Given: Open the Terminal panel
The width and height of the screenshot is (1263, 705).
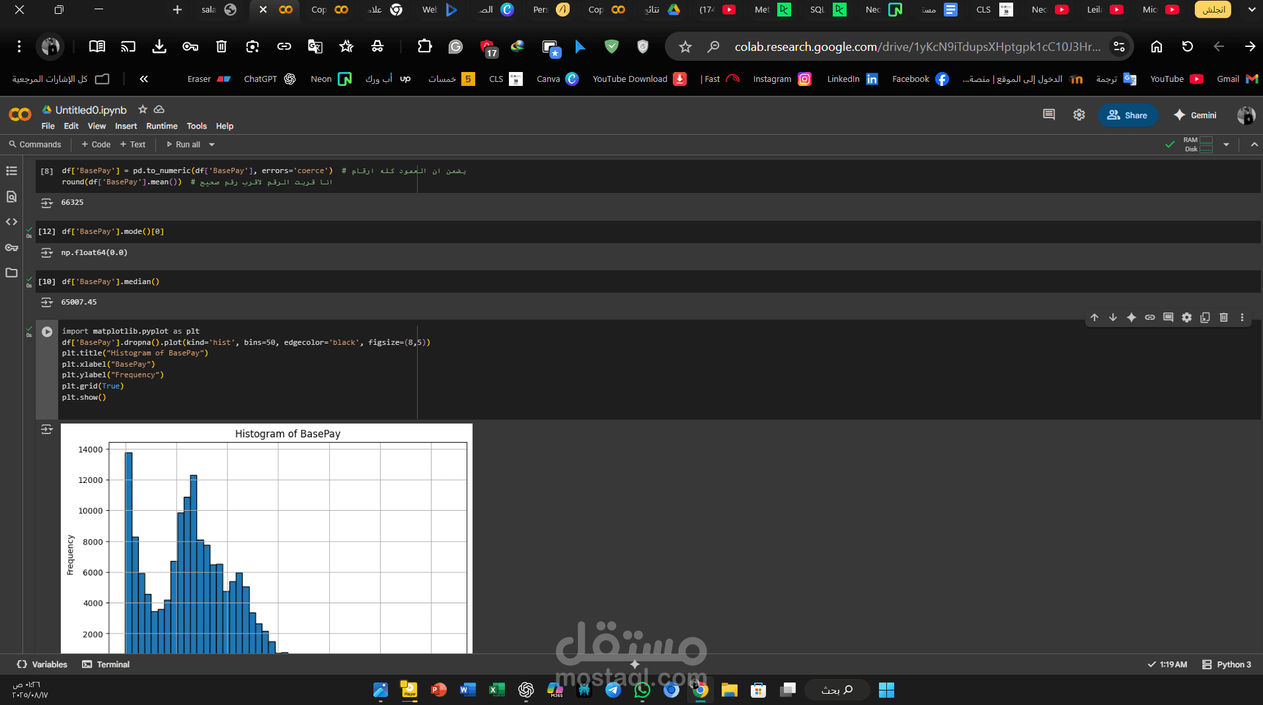Looking at the screenshot, I should (x=106, y=665).
